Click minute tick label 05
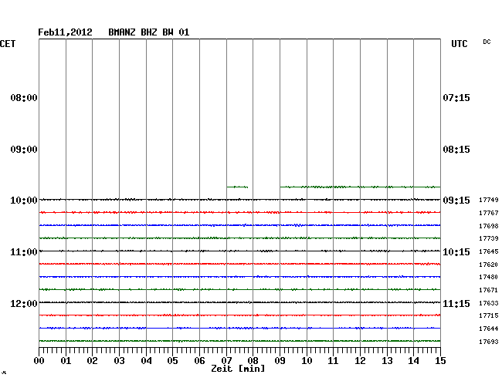 [x=172, y=361]
